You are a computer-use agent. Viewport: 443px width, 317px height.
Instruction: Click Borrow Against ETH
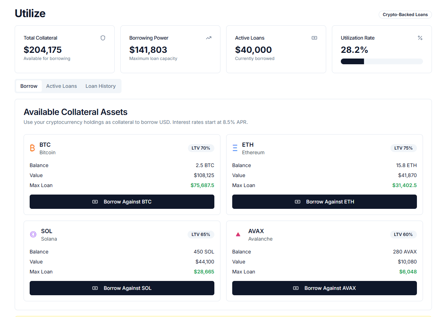(x=324, y=202)
